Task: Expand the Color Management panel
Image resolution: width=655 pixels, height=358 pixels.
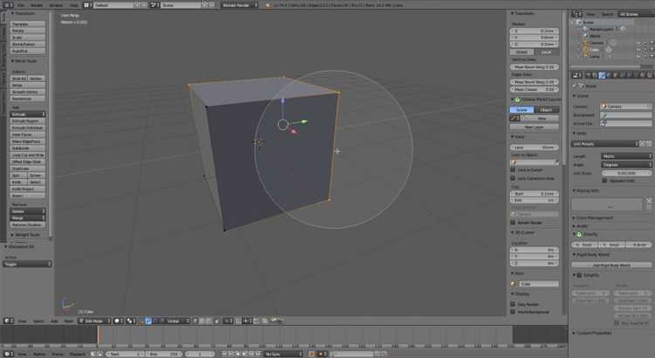Action: 593,217
